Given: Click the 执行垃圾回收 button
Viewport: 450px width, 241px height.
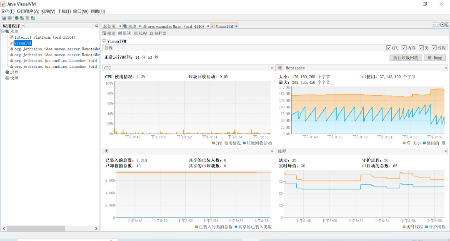Looking at the screenshot, I should coord(405,57).
